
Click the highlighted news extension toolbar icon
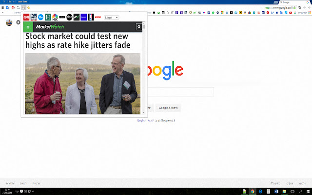pos(23,8)
